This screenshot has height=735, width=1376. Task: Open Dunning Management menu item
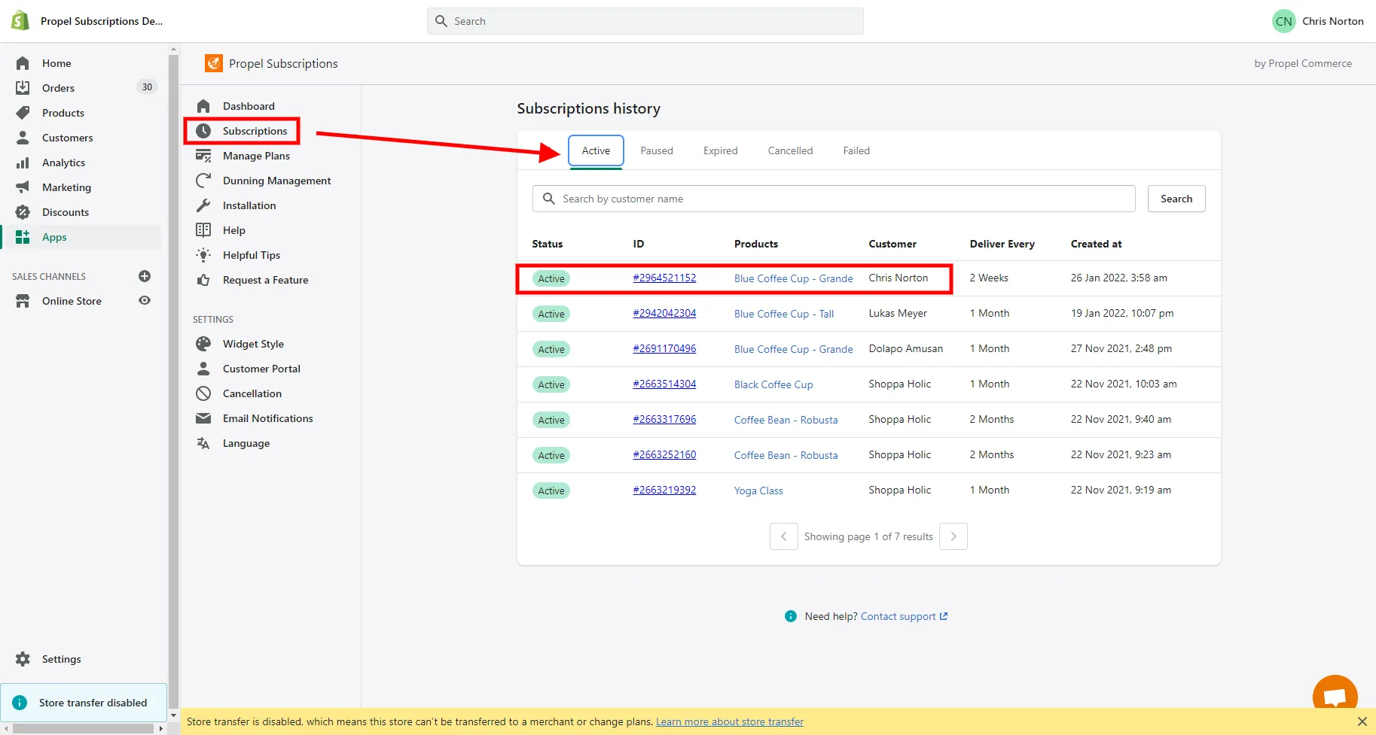pyautogui.click(x=276, y=181)
